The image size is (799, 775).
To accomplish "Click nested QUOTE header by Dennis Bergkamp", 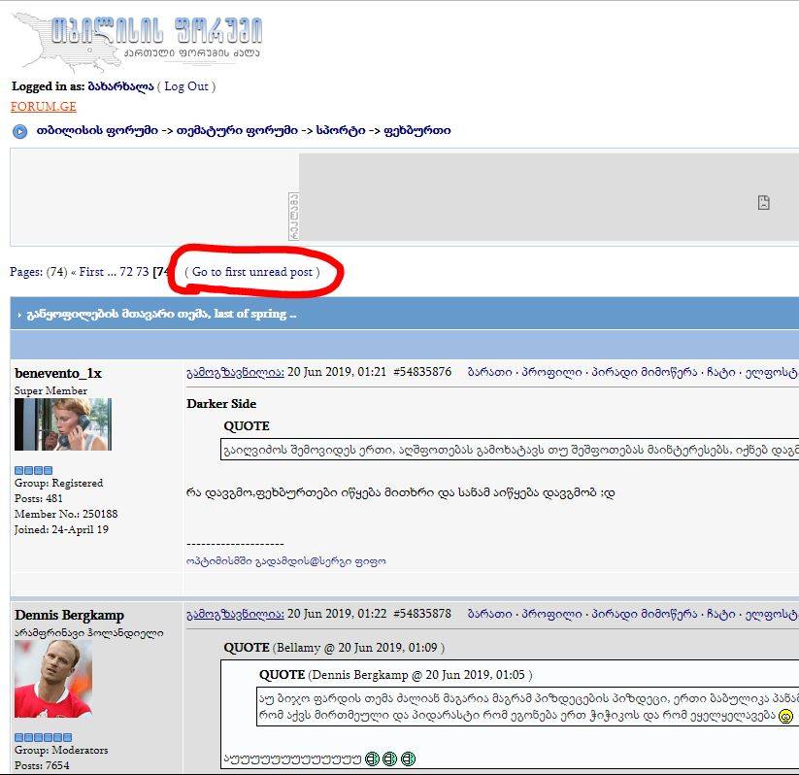I will 395,675.
